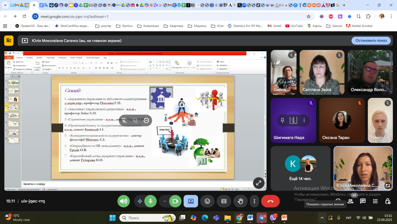
Task: Pin the Шигимага Надя tile
Action: tap(282, 120)
